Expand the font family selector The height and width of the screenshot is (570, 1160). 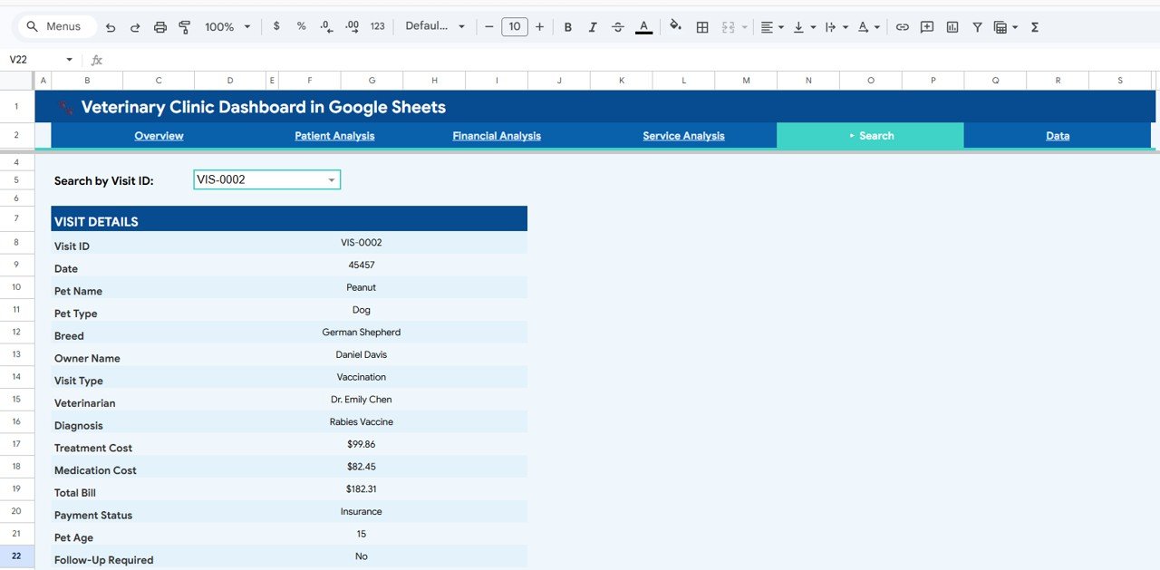pyautogui.click(x=435, y=26)
